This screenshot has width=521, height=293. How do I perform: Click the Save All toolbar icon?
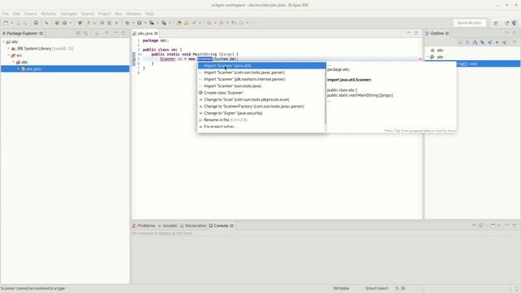point(25,23)
